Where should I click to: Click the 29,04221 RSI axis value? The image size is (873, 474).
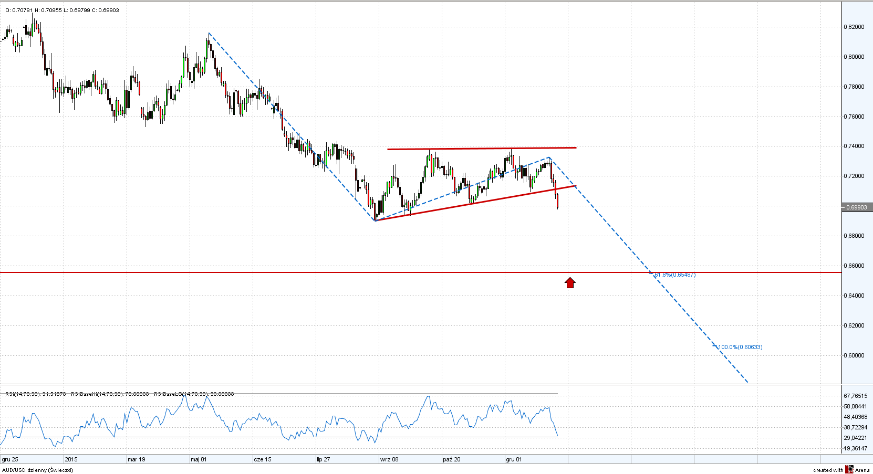coord(856,438)
